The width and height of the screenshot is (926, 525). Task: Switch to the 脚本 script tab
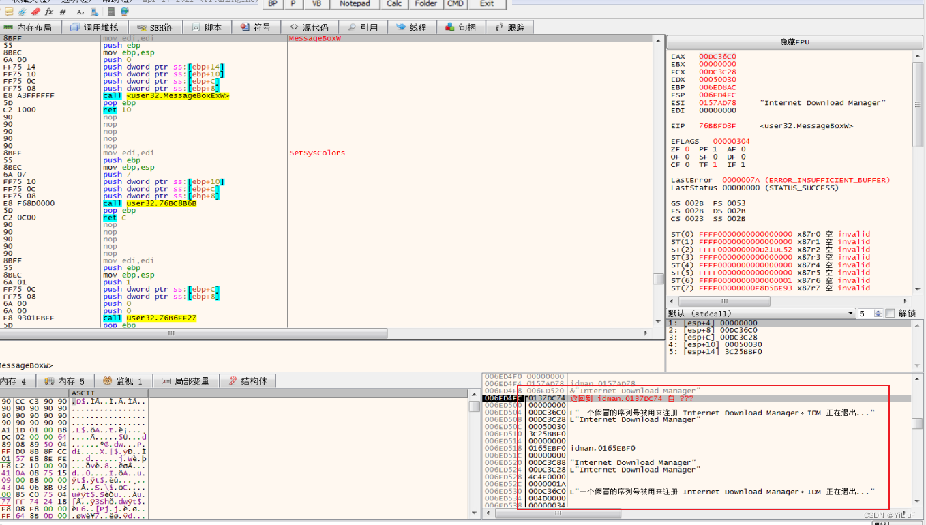coord(207,27)
